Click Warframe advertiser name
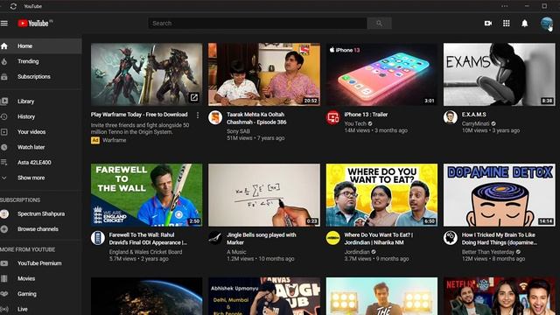This screenshot has width=560, height=315. point(115,140)
